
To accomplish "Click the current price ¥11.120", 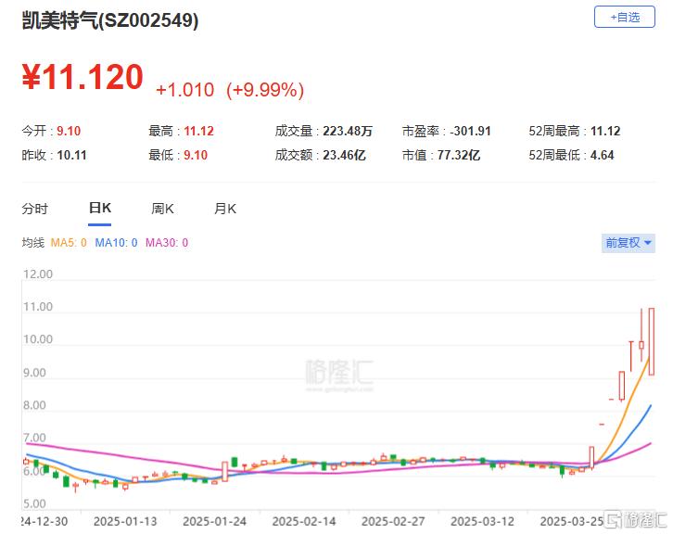I will point(83,77).
